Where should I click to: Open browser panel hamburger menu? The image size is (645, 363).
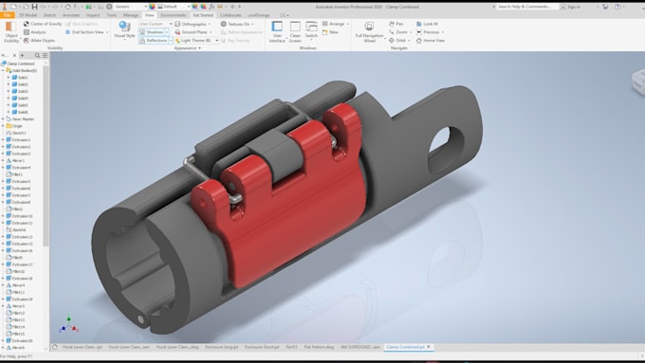pos(45,55)
